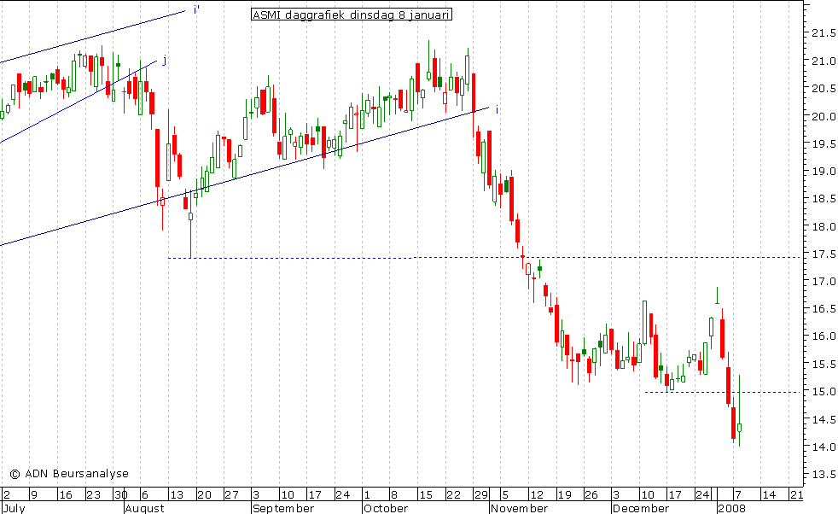The width and height of the screenshot is (838, 514).
Task: Click the 16.0 price axis label
Action: pos(823,336)
